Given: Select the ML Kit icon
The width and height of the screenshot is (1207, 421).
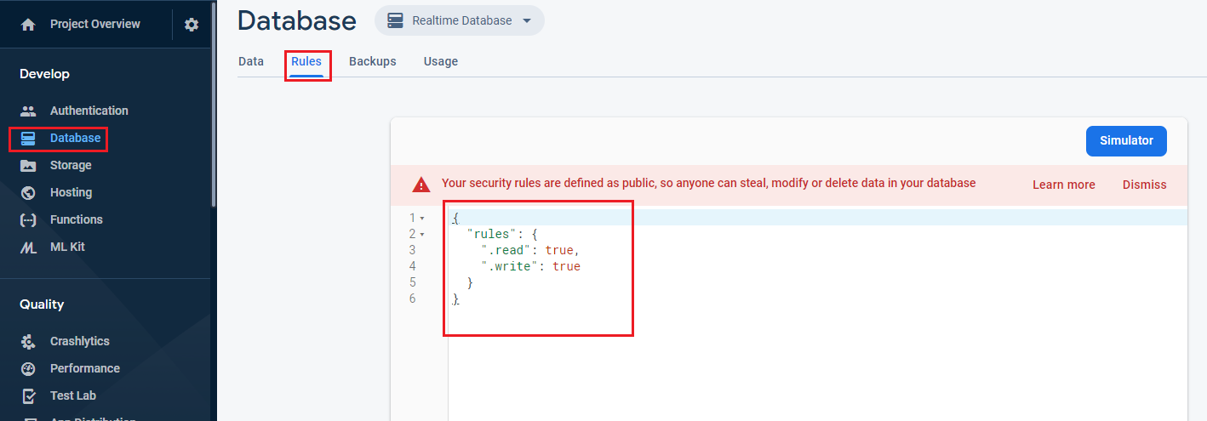Looking at the screenshot, I should tap(28, 247).
